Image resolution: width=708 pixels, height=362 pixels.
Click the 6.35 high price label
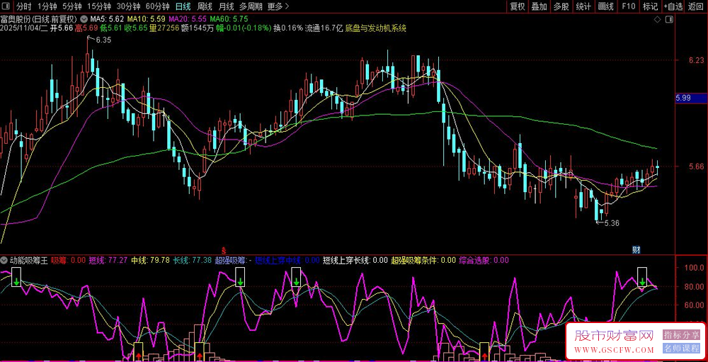click(x=104, y=40)
